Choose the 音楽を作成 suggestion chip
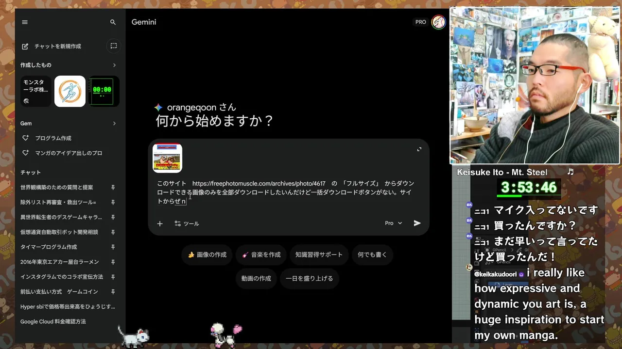Screen dimensions: 622x349 click(x=261, y=254)
